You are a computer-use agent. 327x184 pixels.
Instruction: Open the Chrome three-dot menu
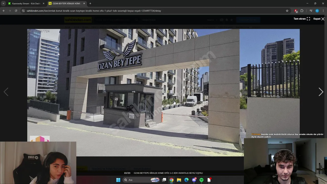click(323, 11)
